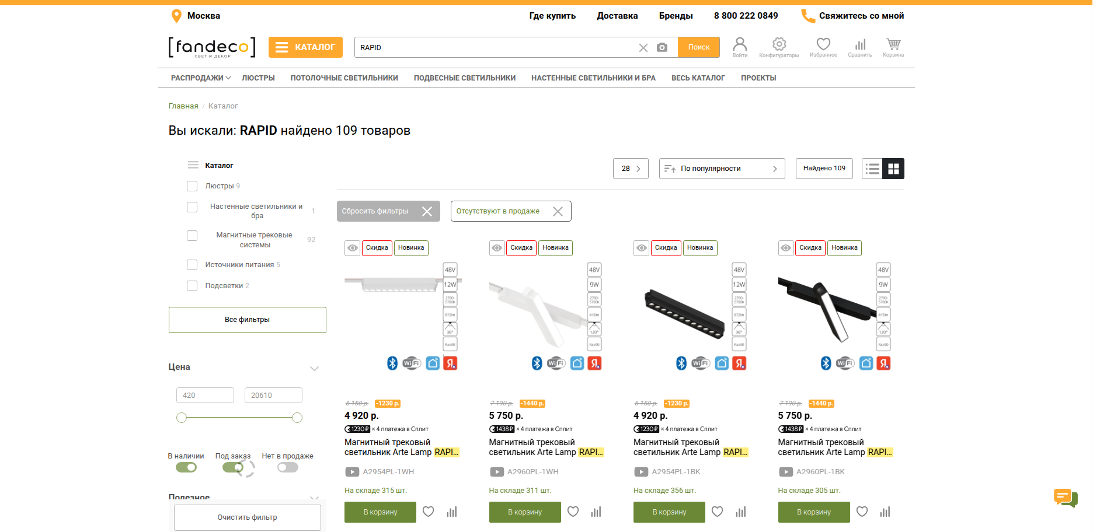
Task: Play video for A2960PL-1BK product
Action: 786,472
